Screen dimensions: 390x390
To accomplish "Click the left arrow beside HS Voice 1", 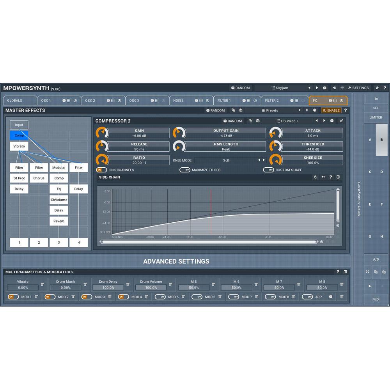I will [x=317, y=121].
